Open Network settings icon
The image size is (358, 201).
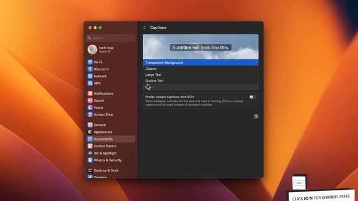90,76
